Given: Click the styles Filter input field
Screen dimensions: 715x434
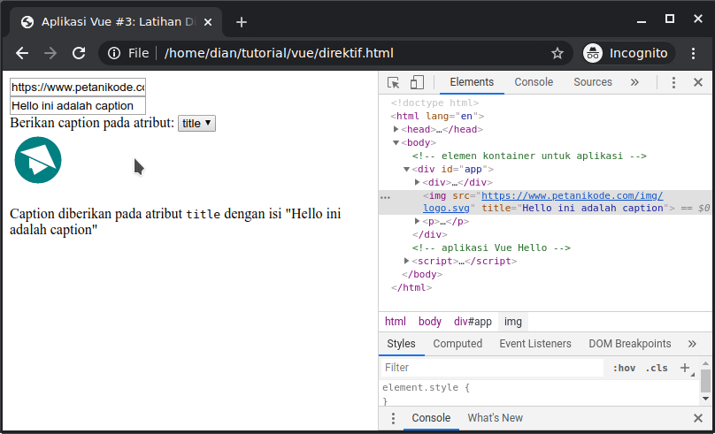Looking at the screenshot, I should click(x=491, y=368).
